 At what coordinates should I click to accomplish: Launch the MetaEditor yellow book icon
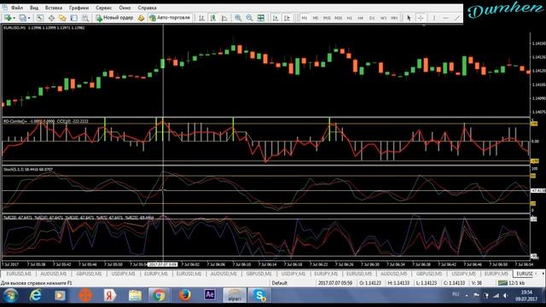pyautogui.click(x=141, y=18)
